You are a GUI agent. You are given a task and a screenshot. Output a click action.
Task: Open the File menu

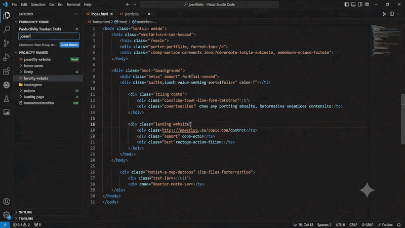[x=15, y=5]
